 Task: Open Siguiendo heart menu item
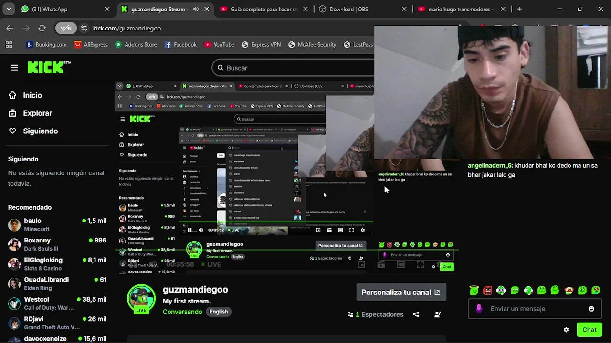tap(33, 131)
